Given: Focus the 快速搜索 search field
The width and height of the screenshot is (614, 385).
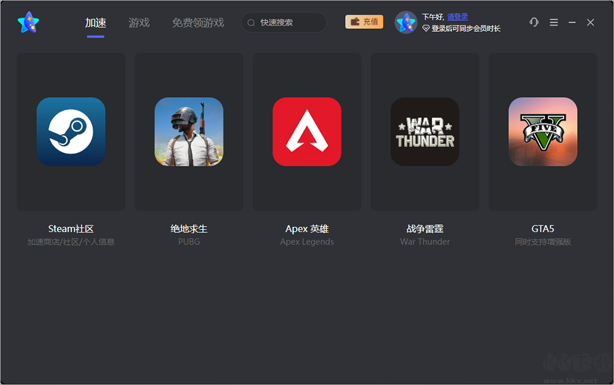Looking at the screenshot, I should pyautogui.click(x=284, y=22).
